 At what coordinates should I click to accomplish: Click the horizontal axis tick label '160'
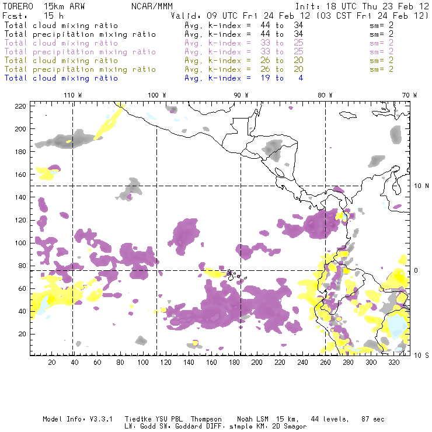pyautogui.click(x=211, y=363)
